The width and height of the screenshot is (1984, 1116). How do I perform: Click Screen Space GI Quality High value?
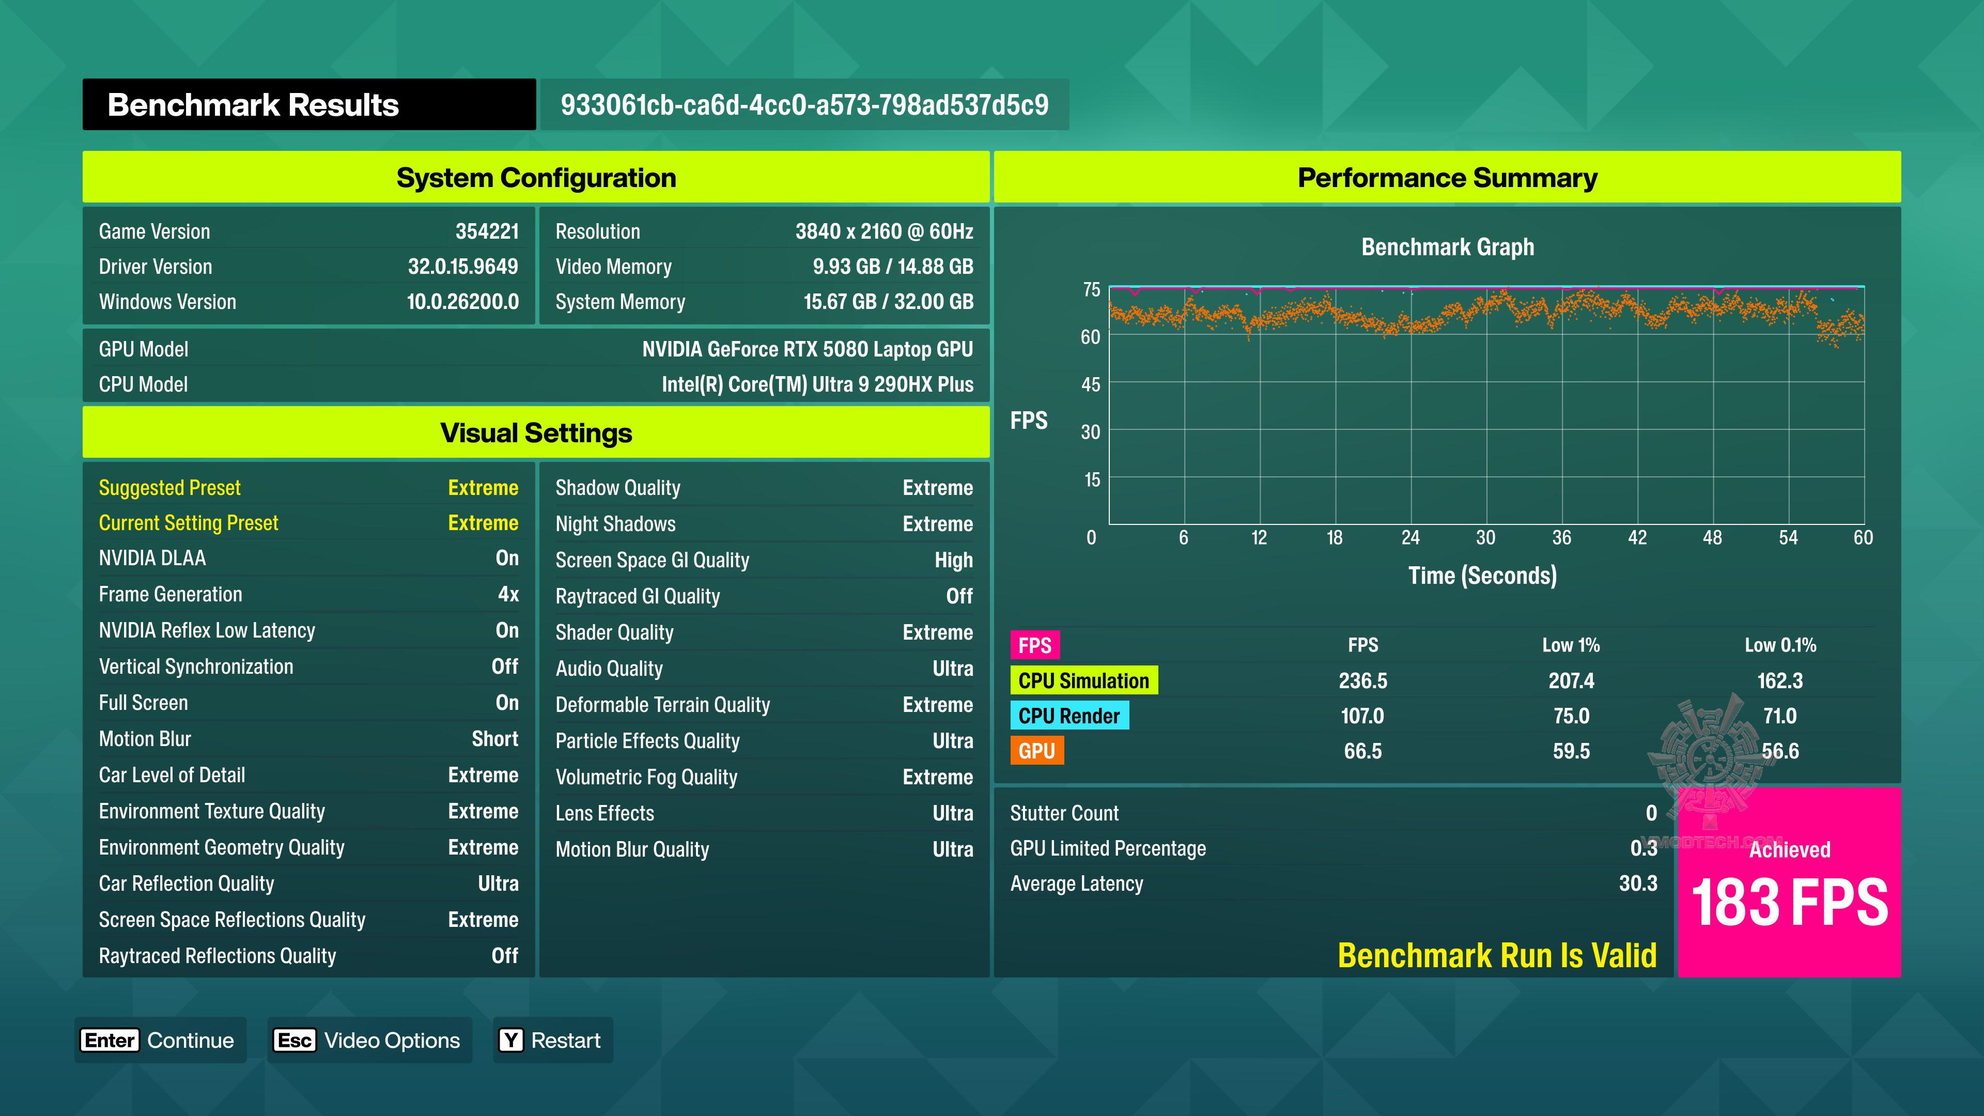tap(953, 560)
